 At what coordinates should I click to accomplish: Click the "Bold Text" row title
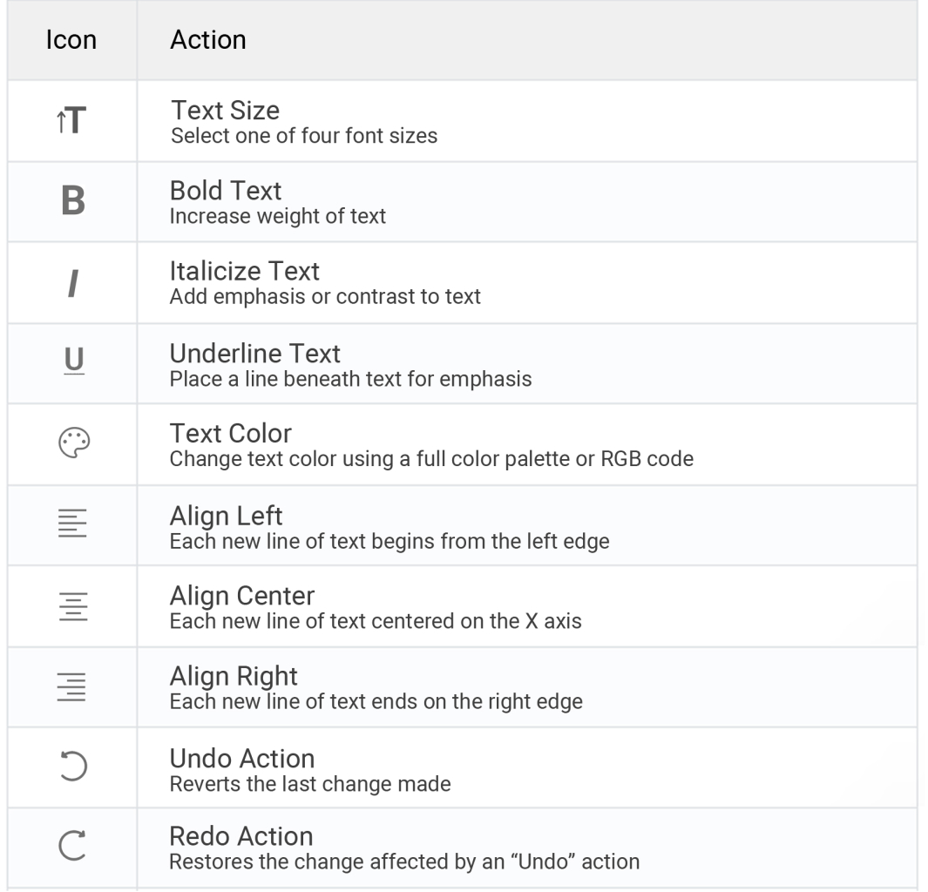click(x=226, y=191)
